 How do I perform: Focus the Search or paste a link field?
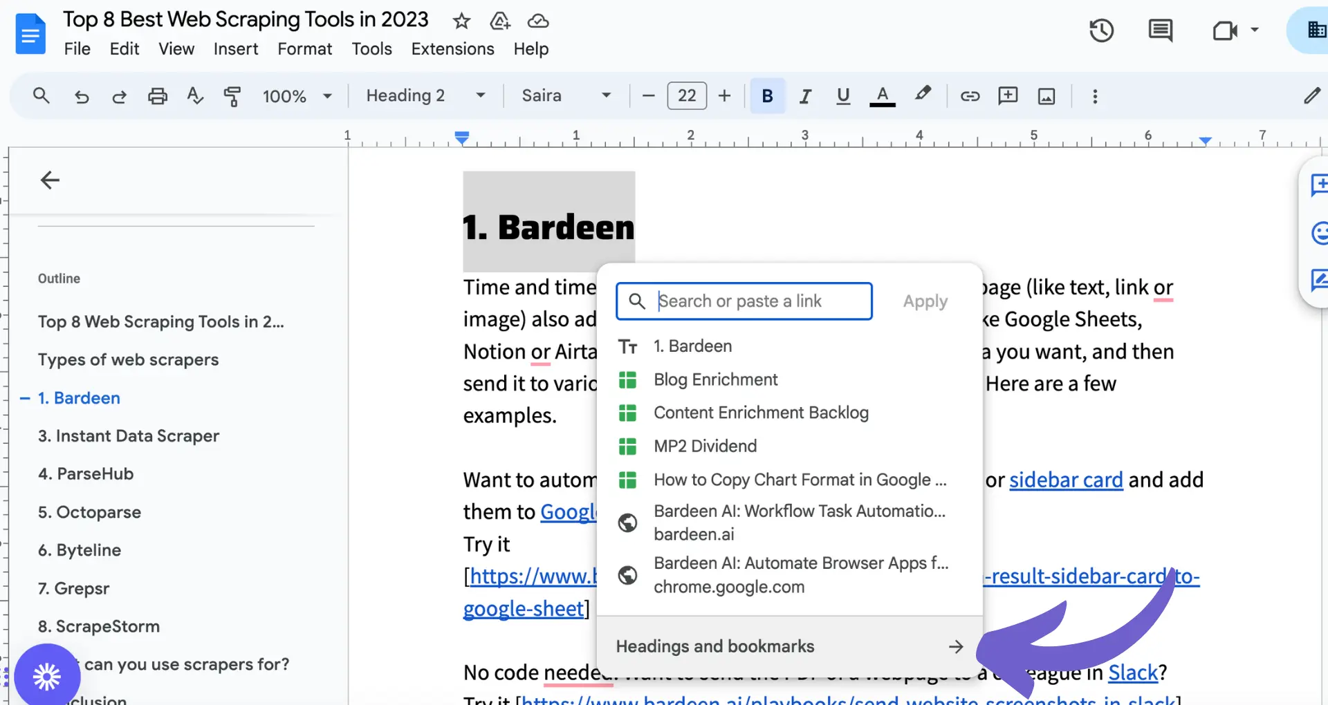744,301
